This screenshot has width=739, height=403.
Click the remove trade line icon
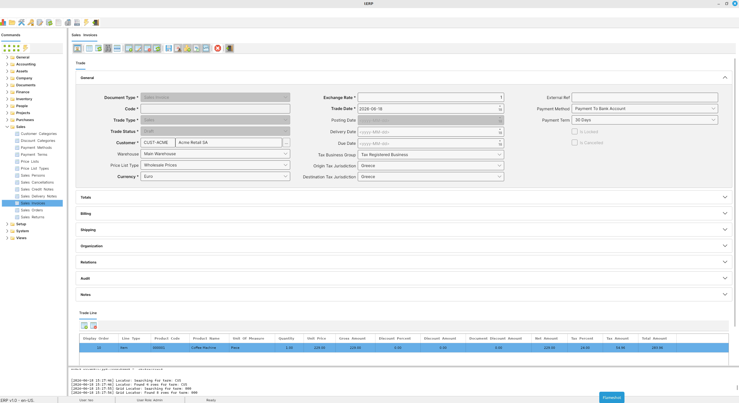point(94,325)
